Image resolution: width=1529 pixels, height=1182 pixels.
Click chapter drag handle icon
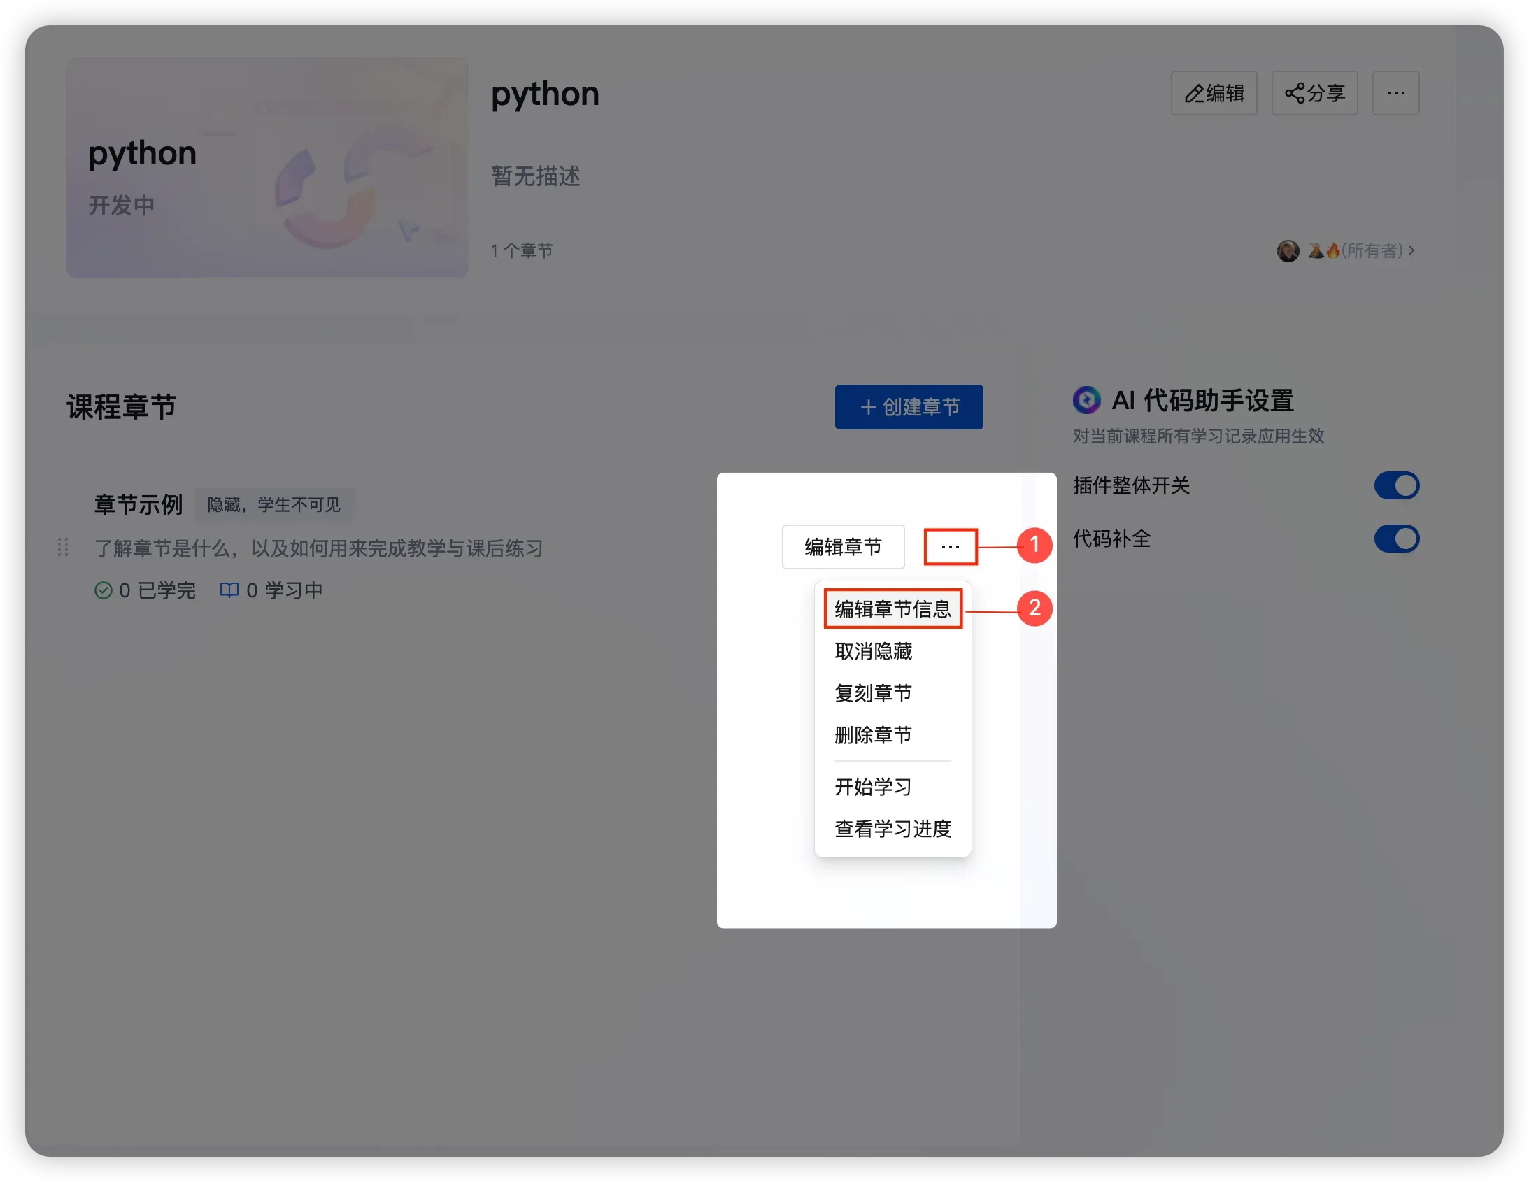click(63, 547)
